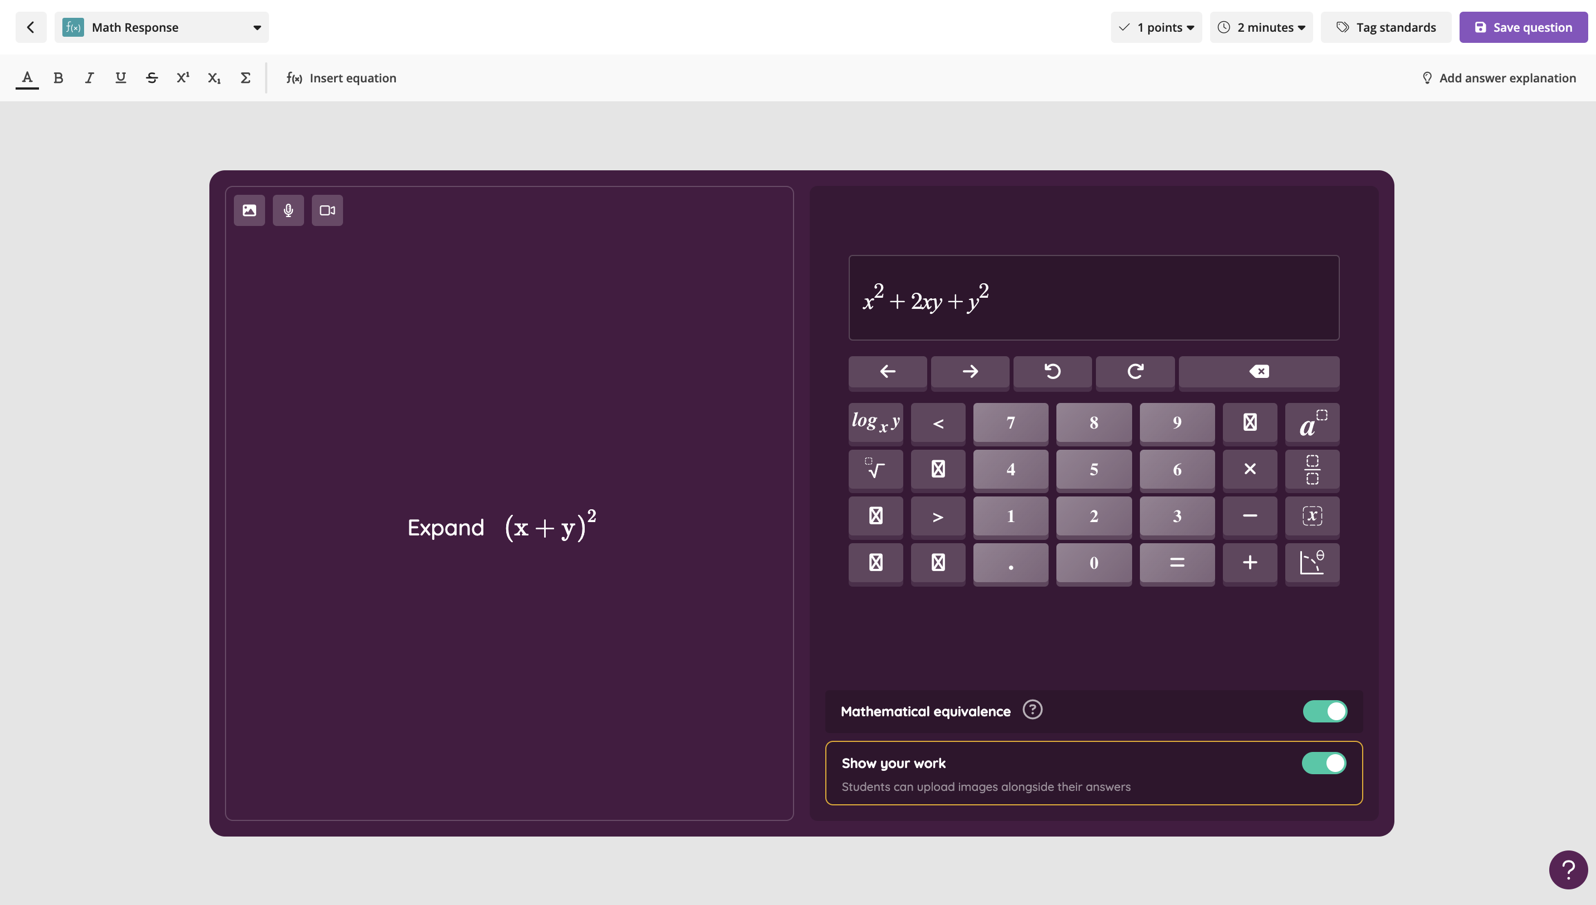Insert the bracketed x variable key

(1312, 517)
